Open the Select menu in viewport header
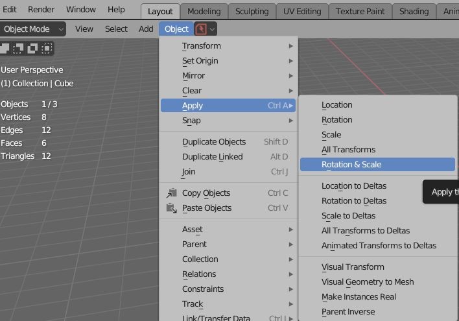459x321 pixels. (116, 29)
